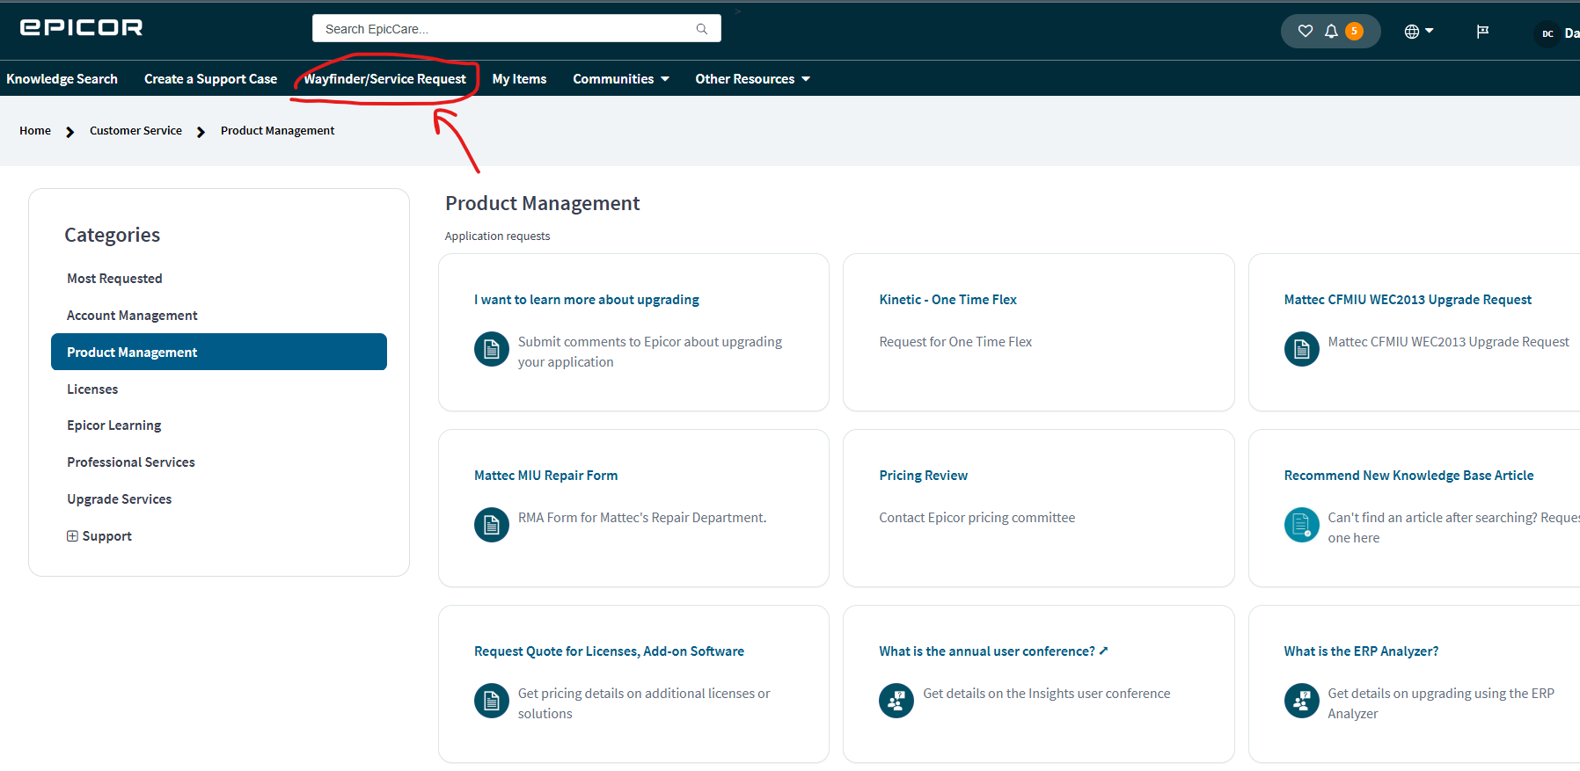Screen dimensions: 1580x771
Task: Open Knowledge Search menu item
Action: click(62, 78)
